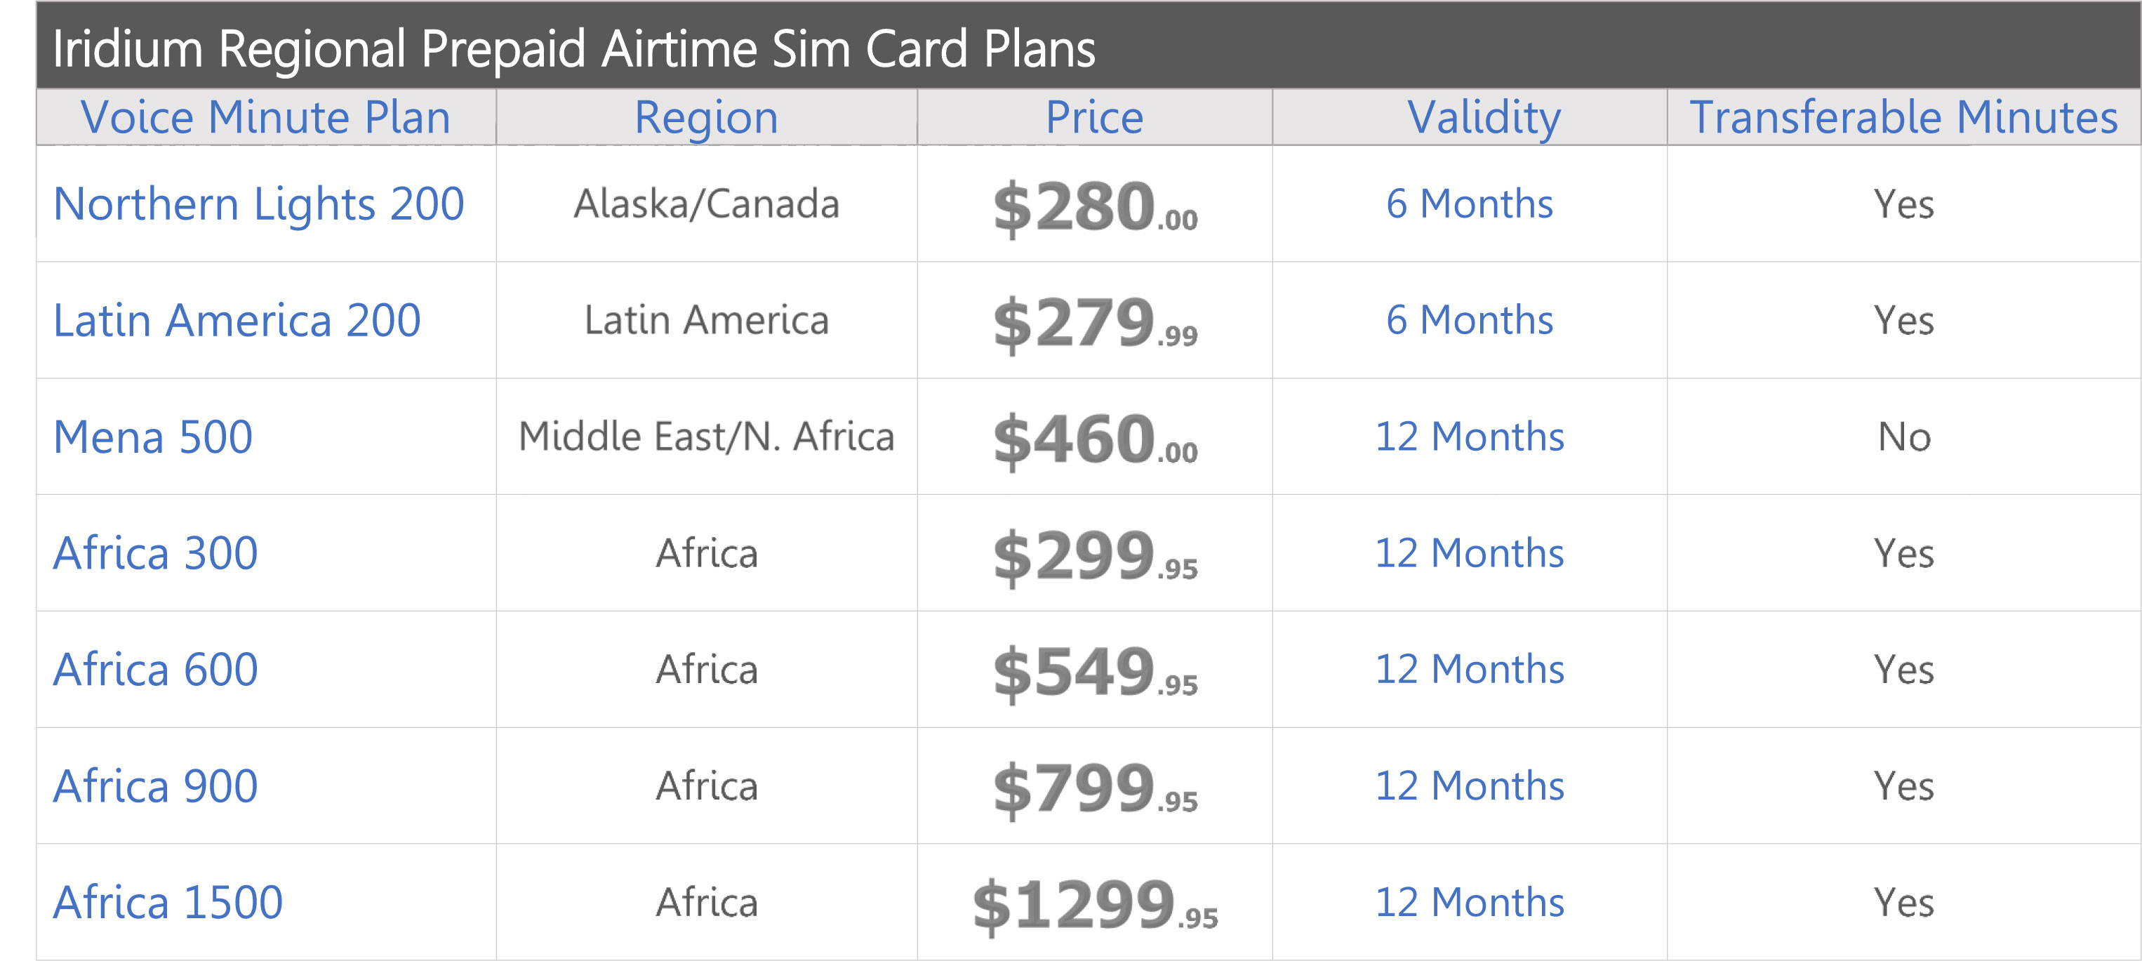Screen dimensions: 2142x961
Task: Open the Latin America 200 plan link
Action: point(237,320)
